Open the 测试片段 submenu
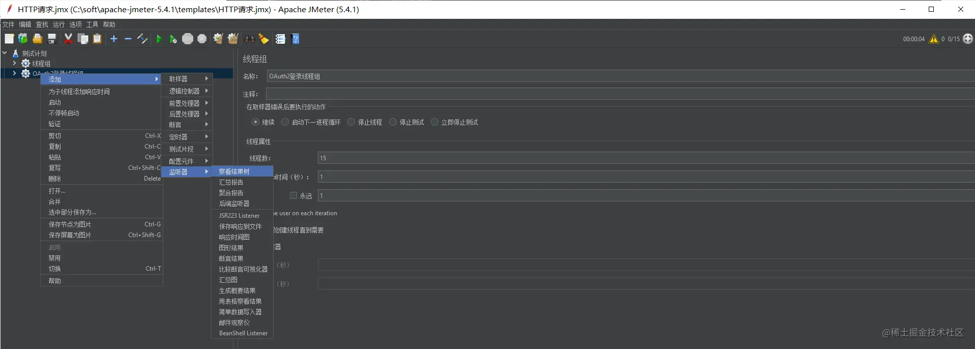Screen dimensions: 975x349 (x=187, y=149)
